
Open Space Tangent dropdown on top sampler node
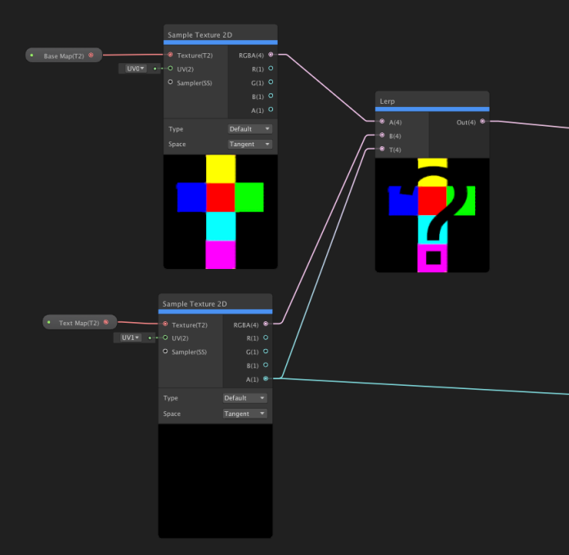[x=250, y=144]
